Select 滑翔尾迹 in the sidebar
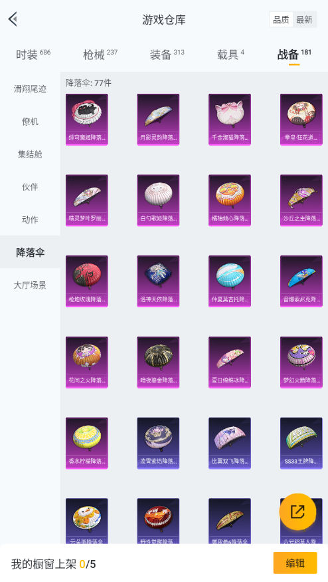This screenshot has height=582, width=328. (30, 89)
